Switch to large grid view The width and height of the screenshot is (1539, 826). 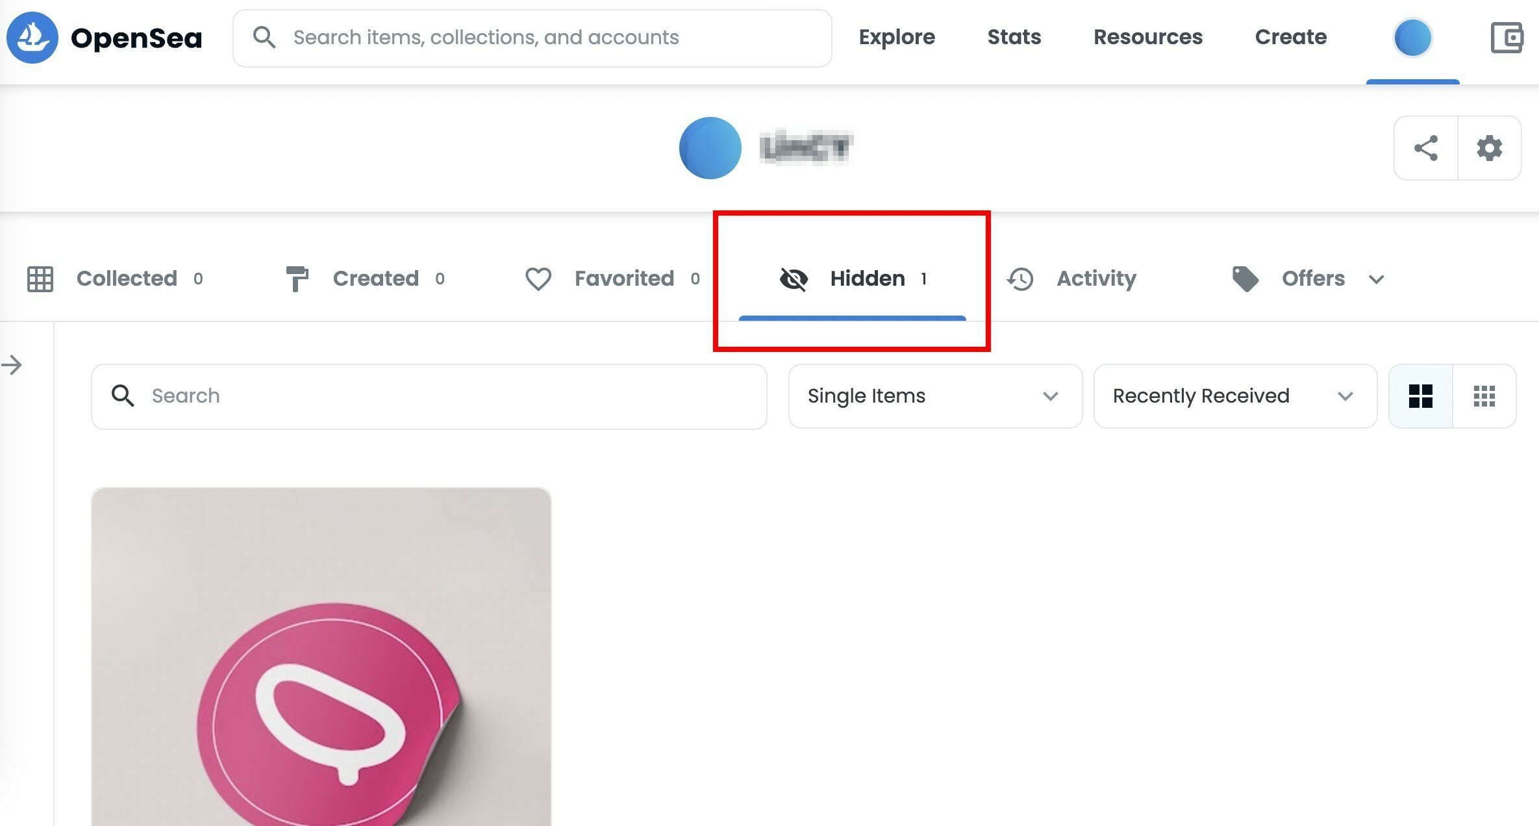1421,396
